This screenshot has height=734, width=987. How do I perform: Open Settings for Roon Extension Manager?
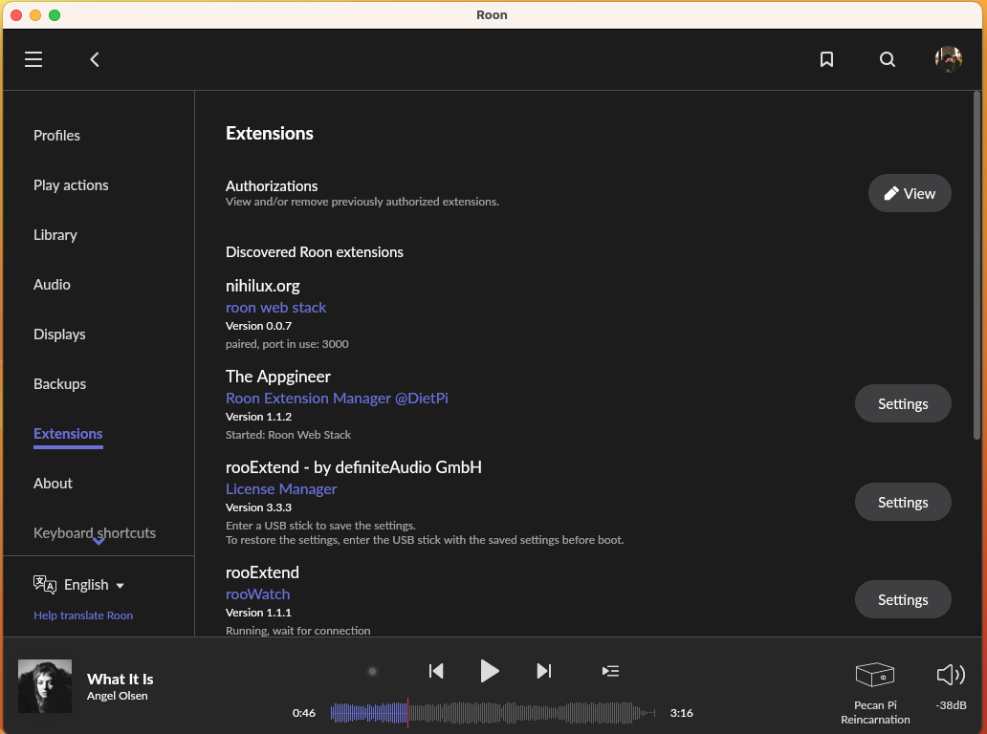[x=903, y=403]
